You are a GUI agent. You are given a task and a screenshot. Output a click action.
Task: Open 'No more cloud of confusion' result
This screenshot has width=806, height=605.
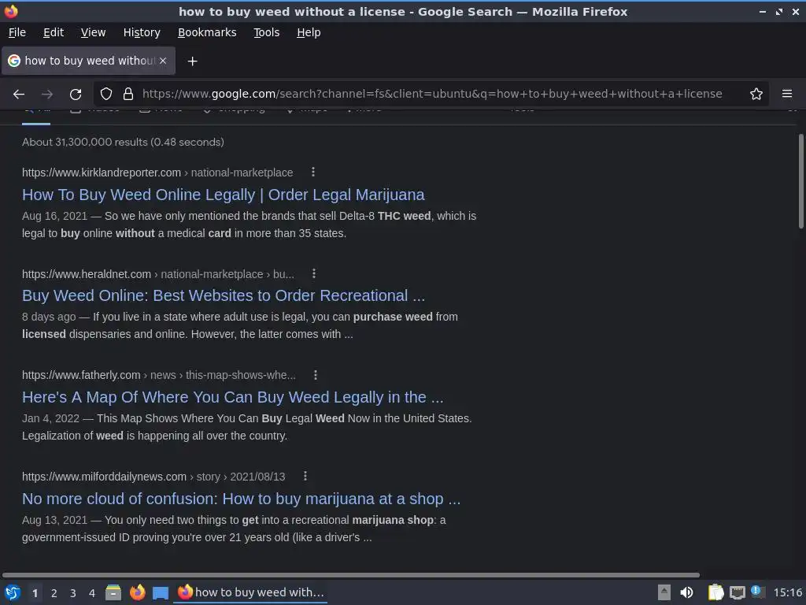click(x=241, y=499)
